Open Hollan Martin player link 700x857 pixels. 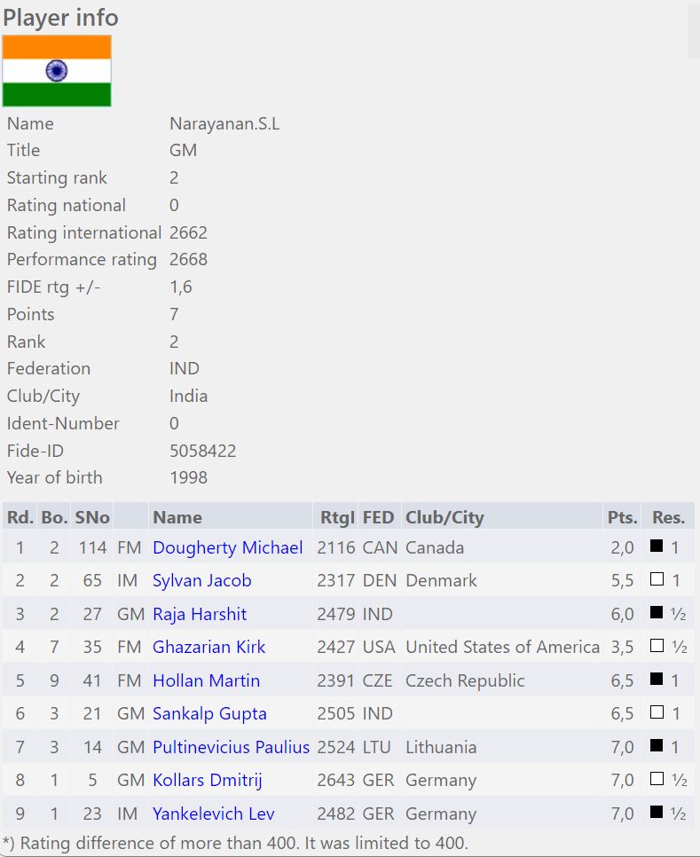pos(206,680)
